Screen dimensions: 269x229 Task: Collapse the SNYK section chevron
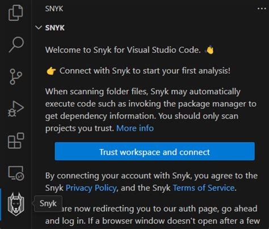point(39,28)
